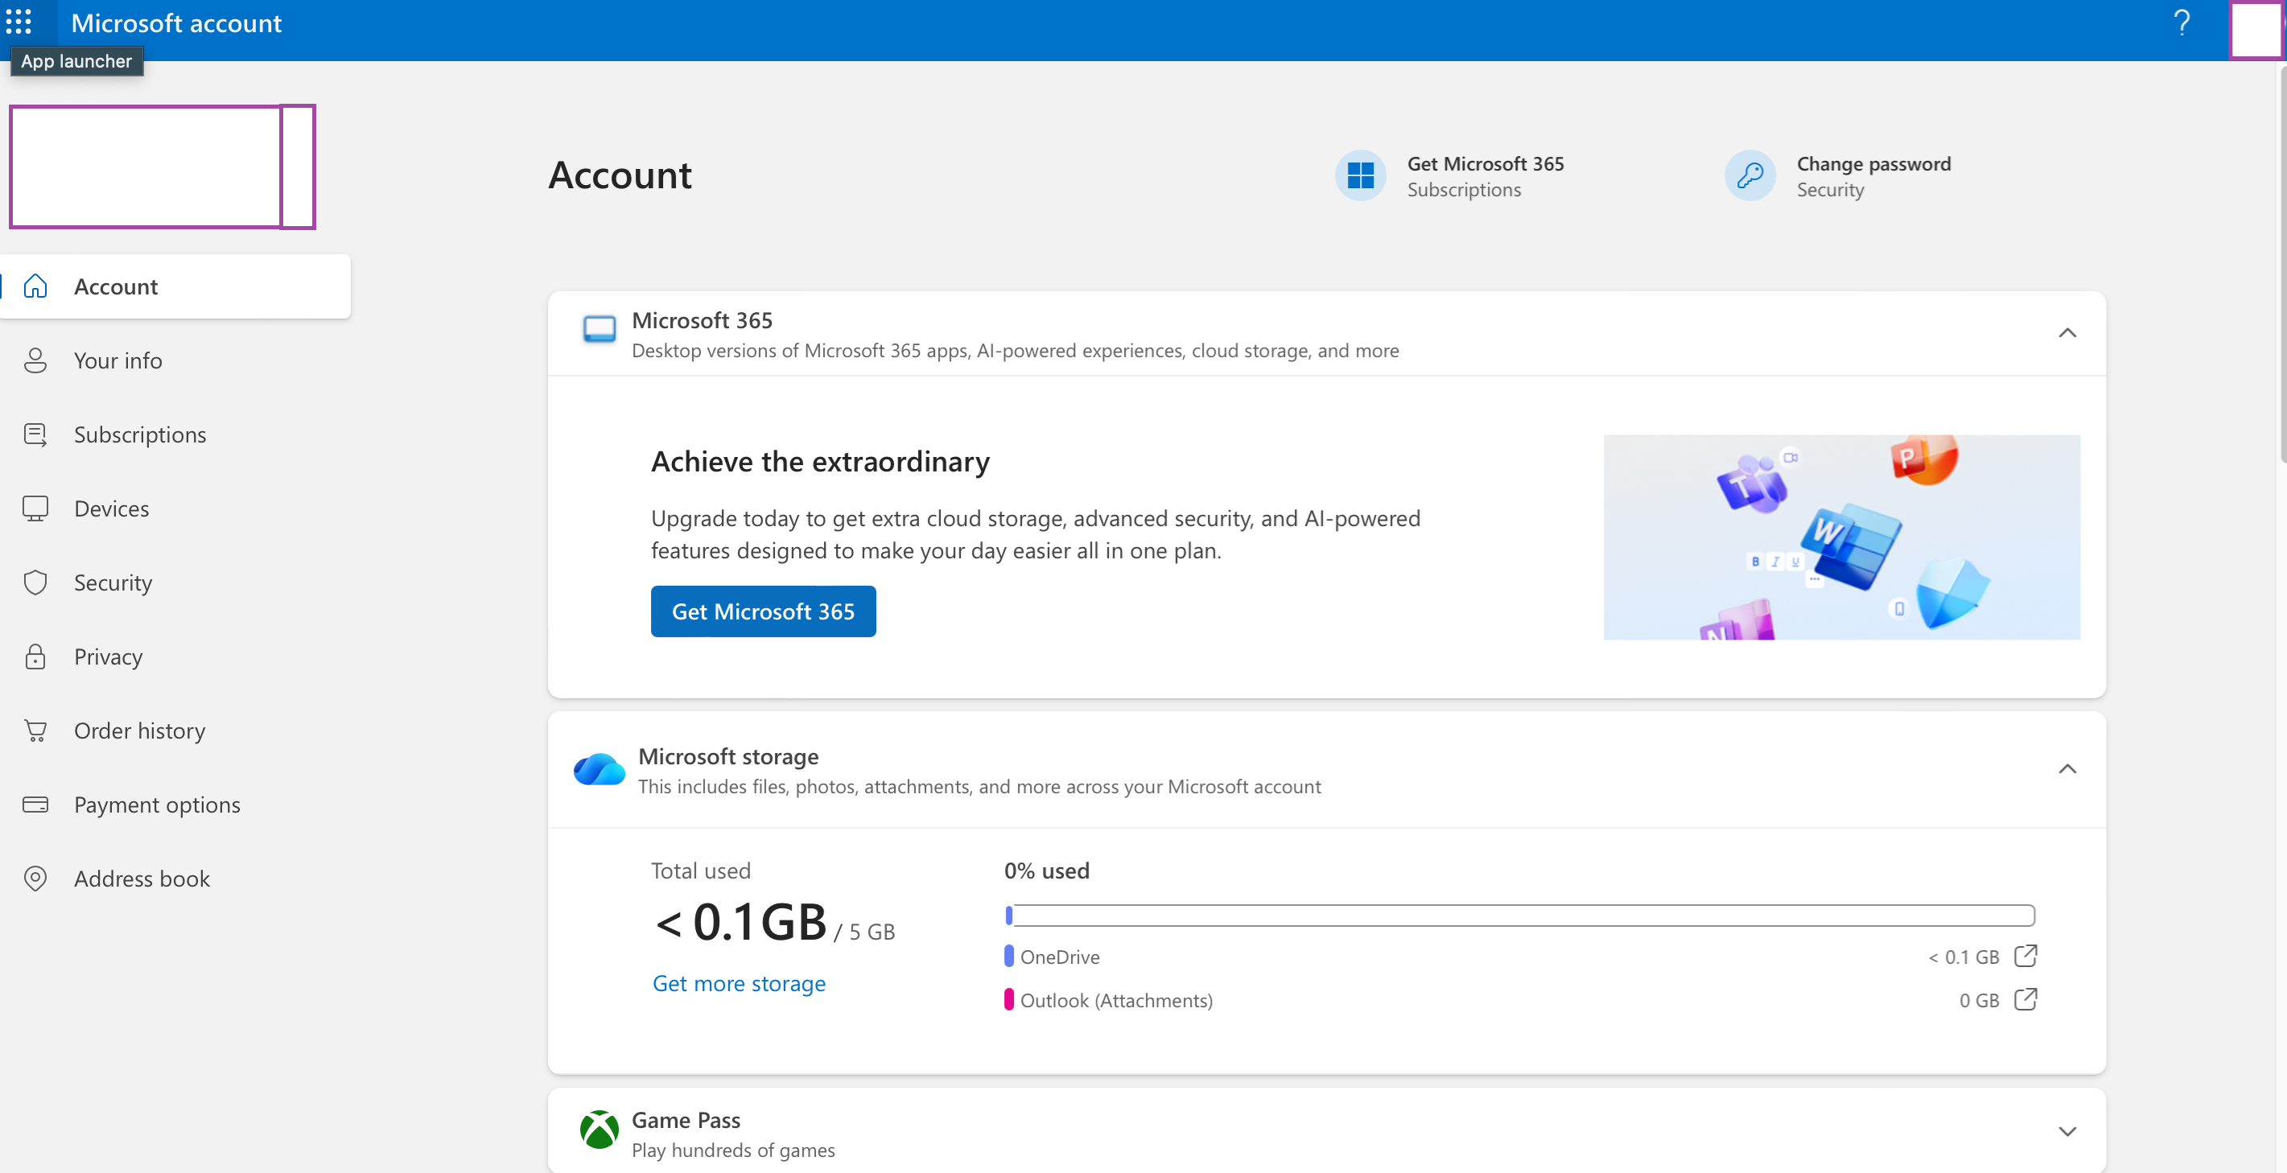Open Payment options in the sidebar

pyautogui.click(x=175, y=805)
